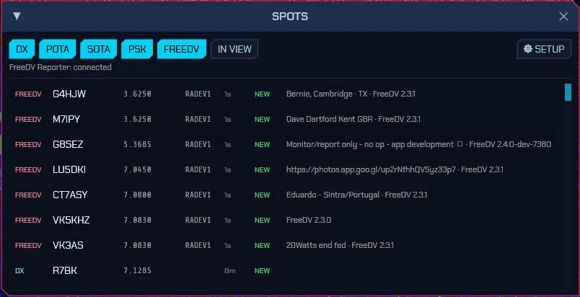
Task: Click NEW status in R7BK row
Action: (x=262, y=271)
